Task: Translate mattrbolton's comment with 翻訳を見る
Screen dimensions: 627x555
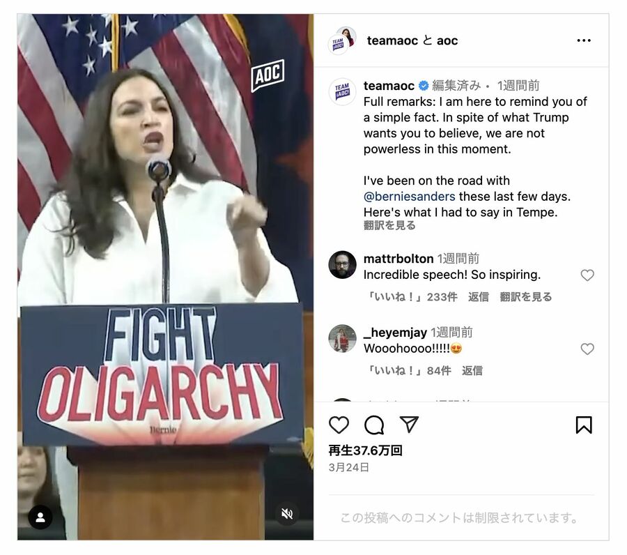Action: pyautogui.click(x=525, y=297)
